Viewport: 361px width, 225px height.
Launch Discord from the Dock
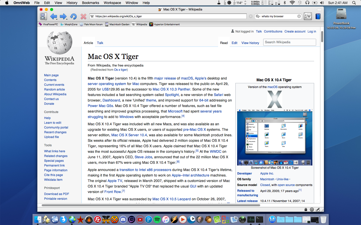click(x=123, y=219)
